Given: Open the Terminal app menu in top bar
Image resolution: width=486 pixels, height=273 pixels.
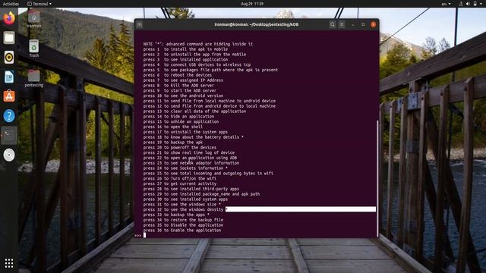Looking at the screenshot, I should (x=39, y=4).
